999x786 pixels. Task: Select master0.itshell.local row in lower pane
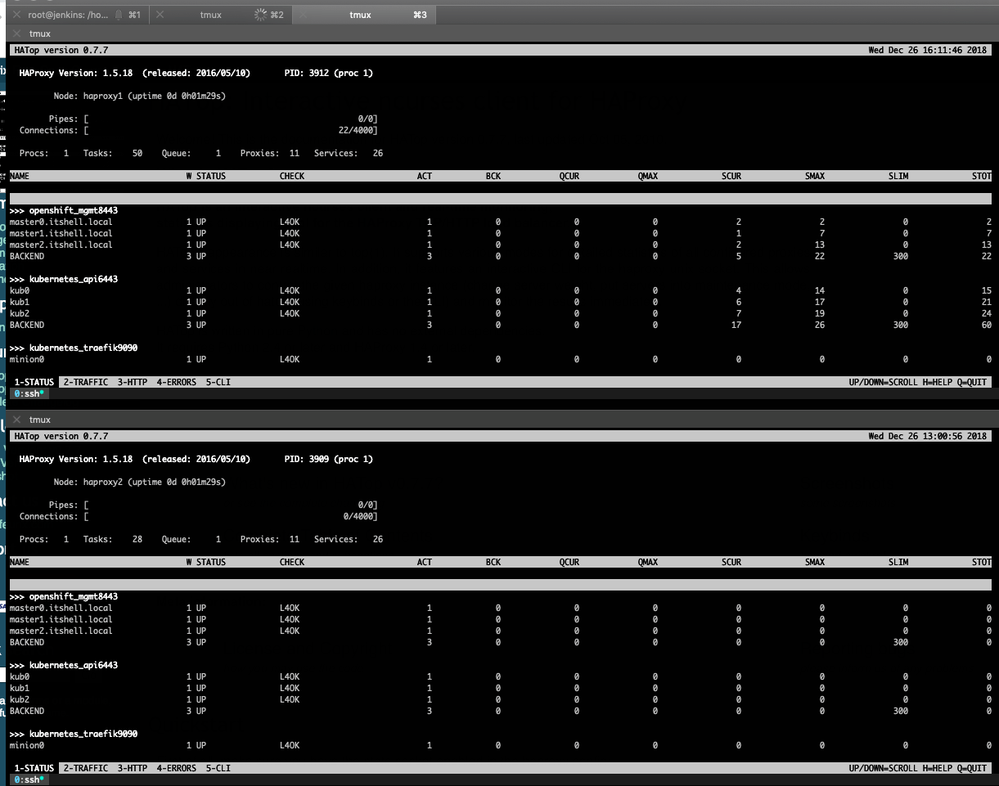pos(500,608)
